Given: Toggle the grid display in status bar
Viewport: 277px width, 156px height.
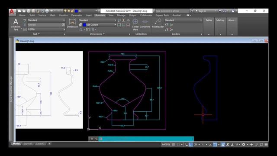Looking at the screenshot, I should click(174, 144).
